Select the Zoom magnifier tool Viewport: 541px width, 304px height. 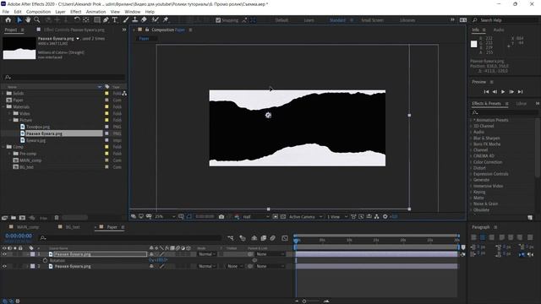(x=37, y=20)
